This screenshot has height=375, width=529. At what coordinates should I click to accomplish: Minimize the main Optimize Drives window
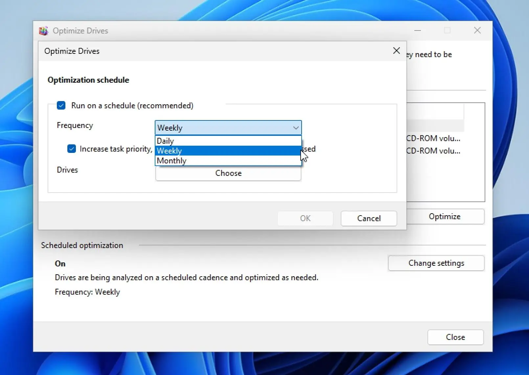[x=418, y=31]
